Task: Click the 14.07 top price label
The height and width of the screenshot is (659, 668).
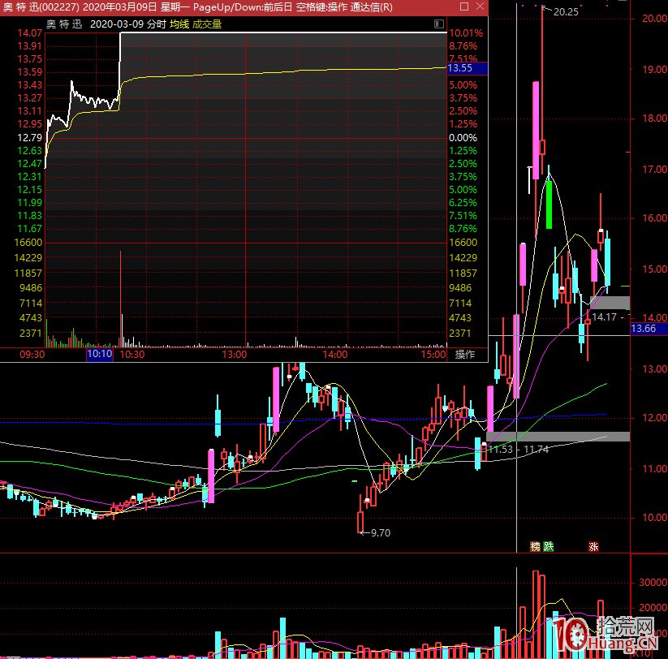Action: pos(30,32)
